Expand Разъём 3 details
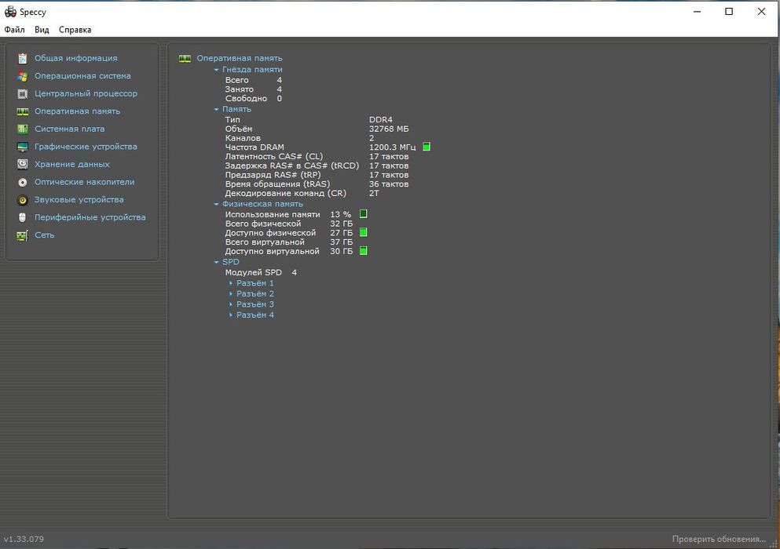This screenshot has height=549, width=780. 231,304
